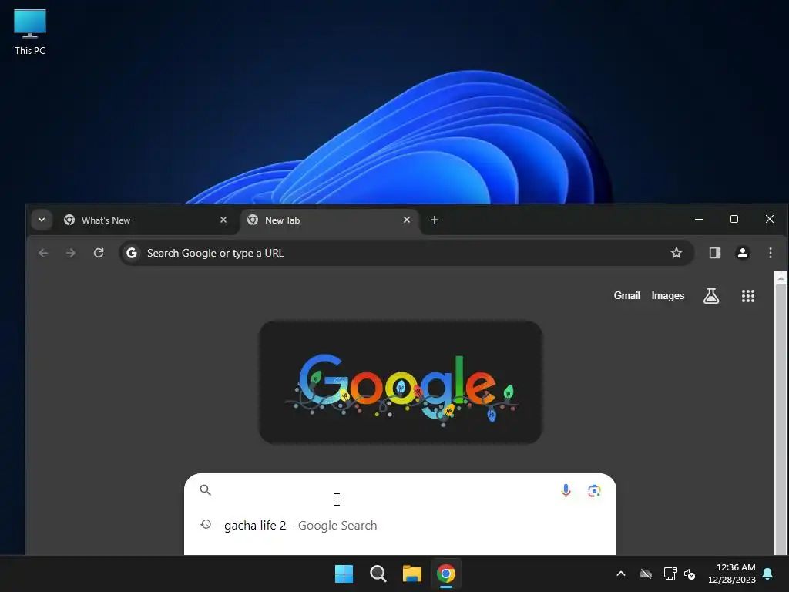The image size is (789, 592).
Task: Open taskbar Search
Action: point(378,573)
